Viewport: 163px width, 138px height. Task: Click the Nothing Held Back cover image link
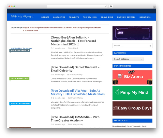click(21, 48)
